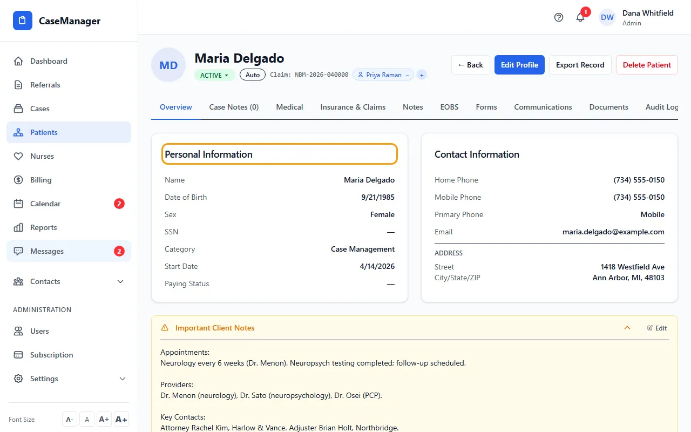Expand the Settings sidebar group

pyautogui.click(x=69, y=379)
